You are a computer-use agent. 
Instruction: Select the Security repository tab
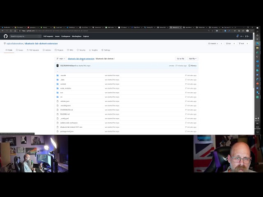[81, 50]
